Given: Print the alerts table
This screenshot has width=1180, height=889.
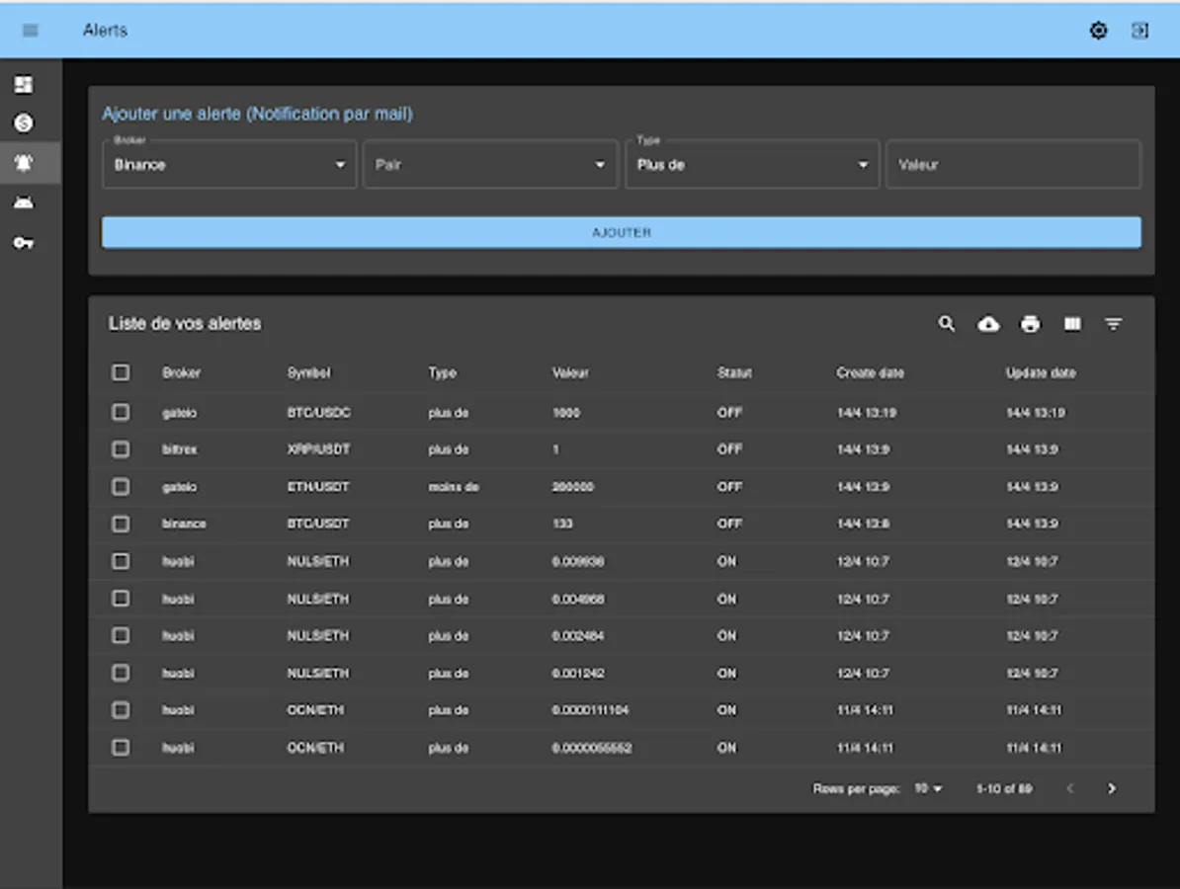Looking at the screenshot, I should 1030,323.
